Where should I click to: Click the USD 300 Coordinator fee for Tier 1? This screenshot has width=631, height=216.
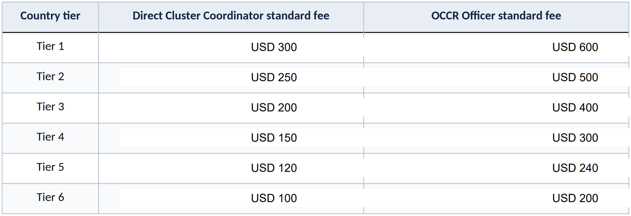tap(274, 47)
